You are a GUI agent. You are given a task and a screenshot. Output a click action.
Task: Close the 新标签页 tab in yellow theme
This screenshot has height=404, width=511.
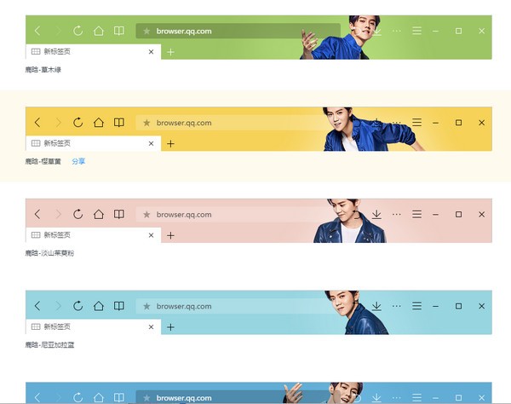[x=152, y=143]
